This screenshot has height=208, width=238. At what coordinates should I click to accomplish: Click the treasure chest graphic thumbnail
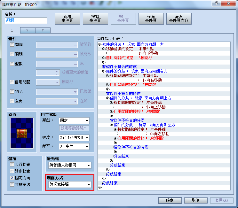click(22, 133)
